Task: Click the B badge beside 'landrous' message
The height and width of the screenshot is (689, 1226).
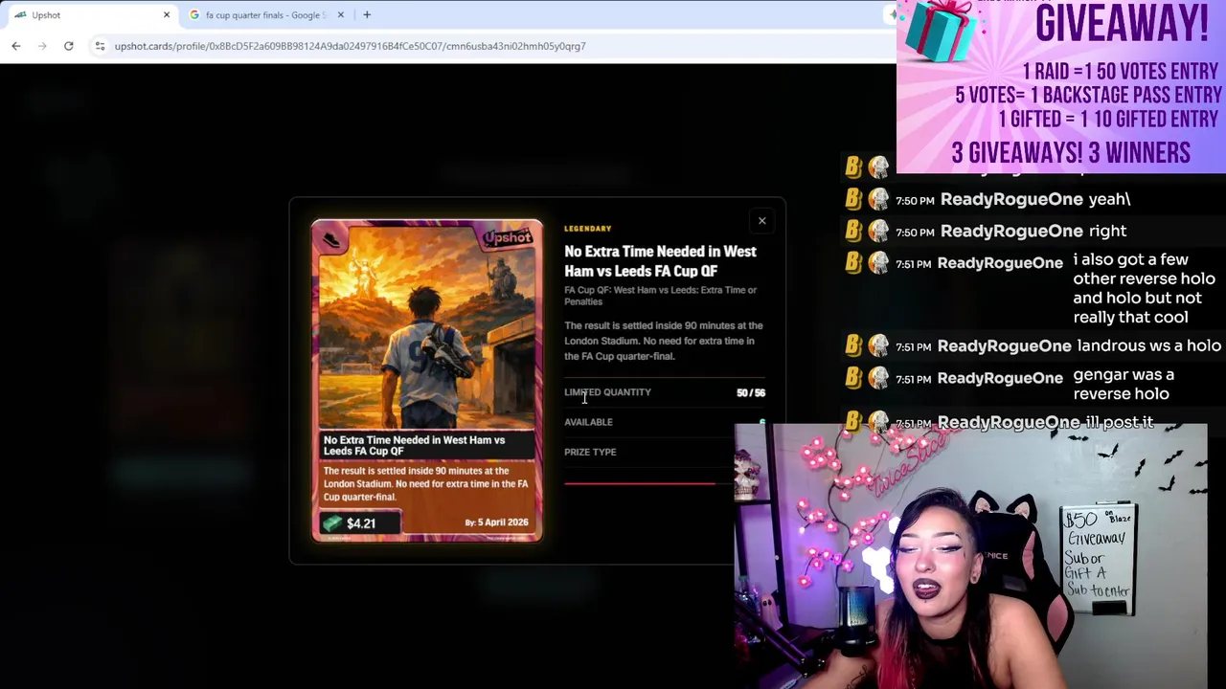Action: click(x=853, y=345)
